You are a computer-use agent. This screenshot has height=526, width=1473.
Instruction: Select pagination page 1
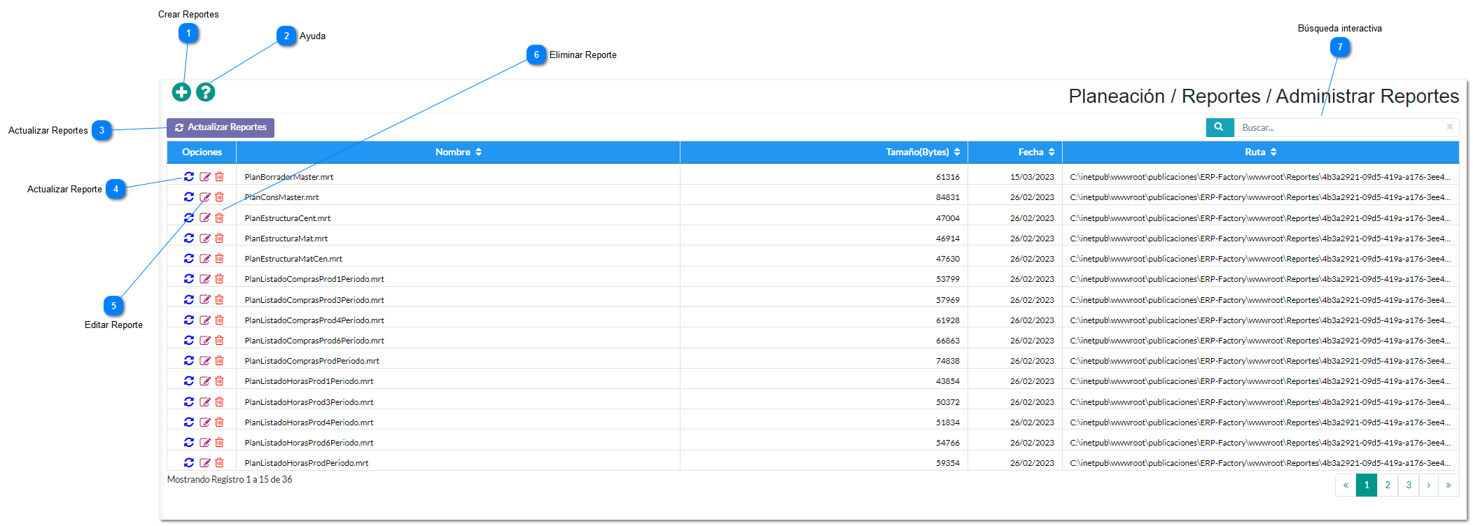(x=1367, y=485)
